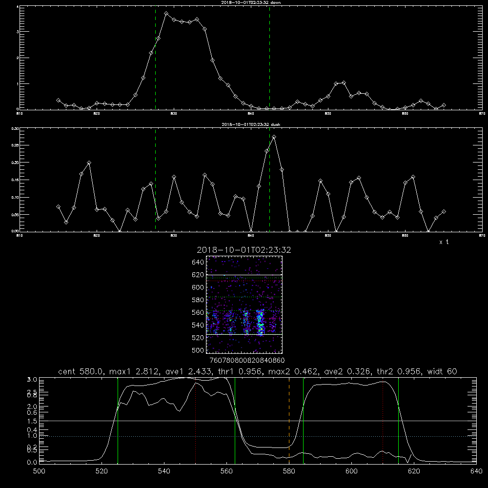Image resolution: width=488 pixels, height=488 pixels.
Task: Click the spectrogram color image thumbnail
Action: pyautogui.click(x=244, y=305)
